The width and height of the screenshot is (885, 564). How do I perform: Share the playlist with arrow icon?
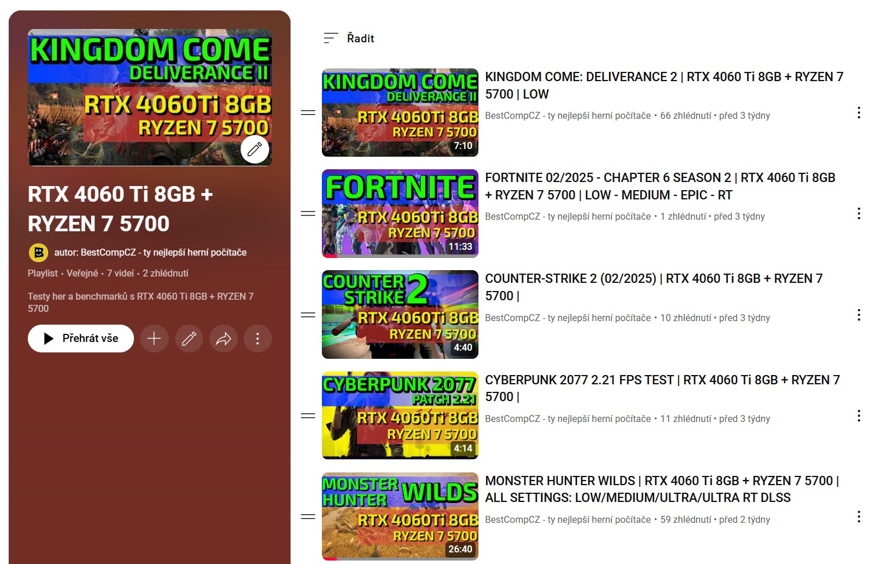point(223,339)
